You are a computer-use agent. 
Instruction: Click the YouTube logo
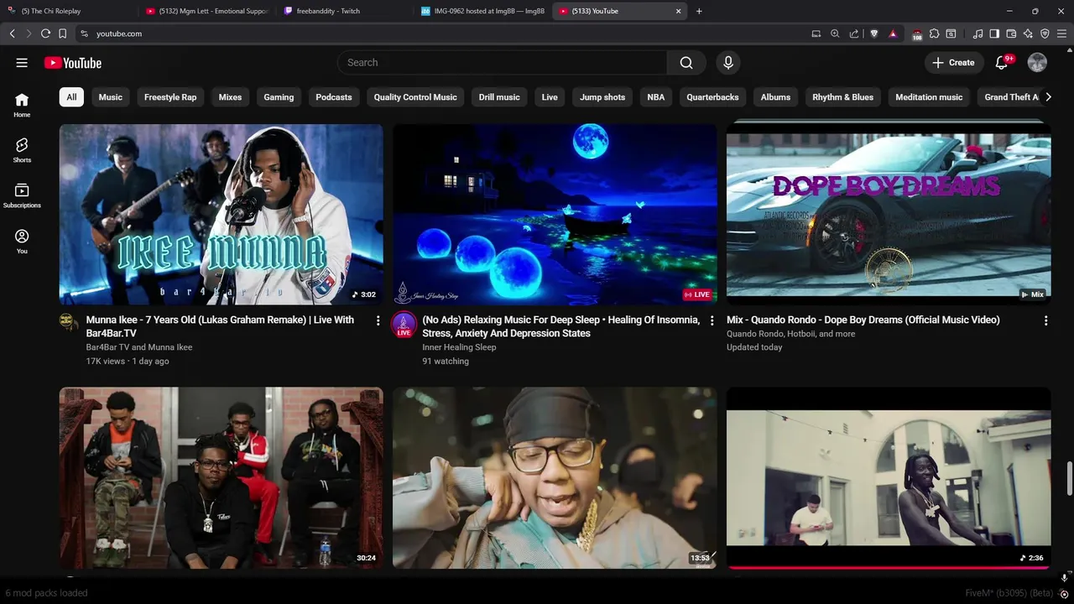[73, 63]
